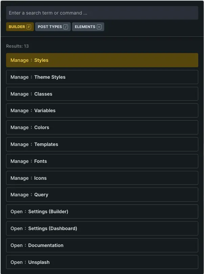Toggle the BUILDER filter chip
Screen dimensions: 204x274
(x=17, y=26)
